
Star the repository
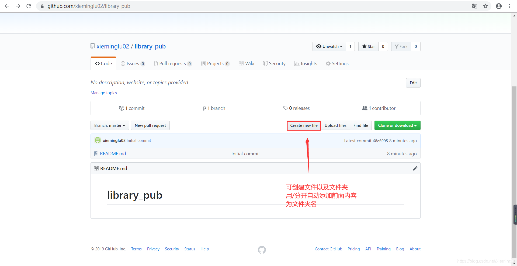pos(368,46)
